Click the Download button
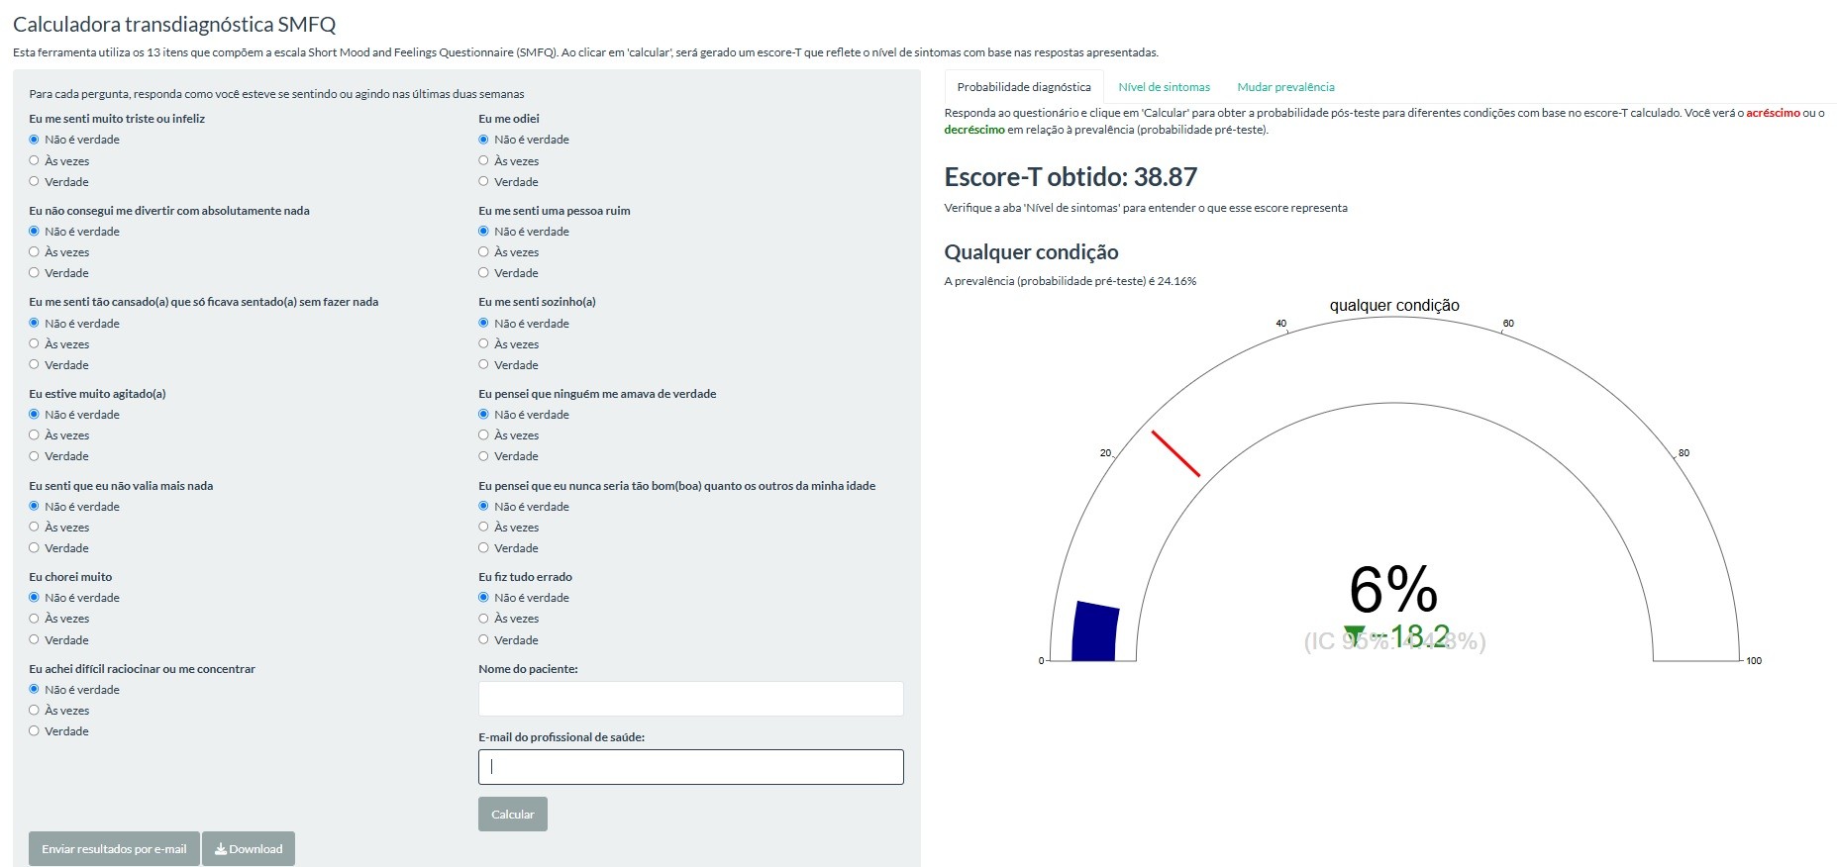 pos(249,849)
